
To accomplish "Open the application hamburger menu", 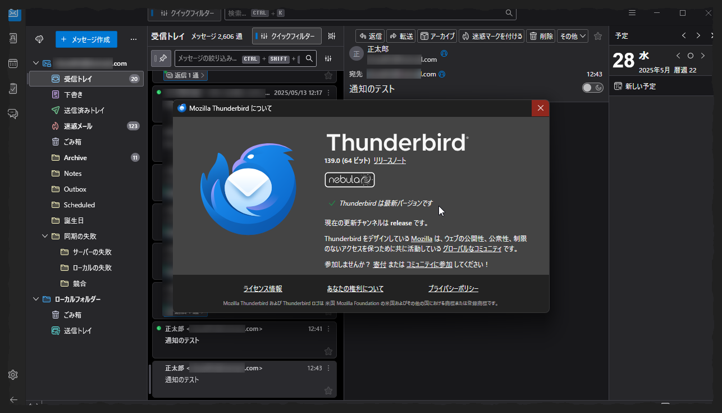I will click(632, 12).
